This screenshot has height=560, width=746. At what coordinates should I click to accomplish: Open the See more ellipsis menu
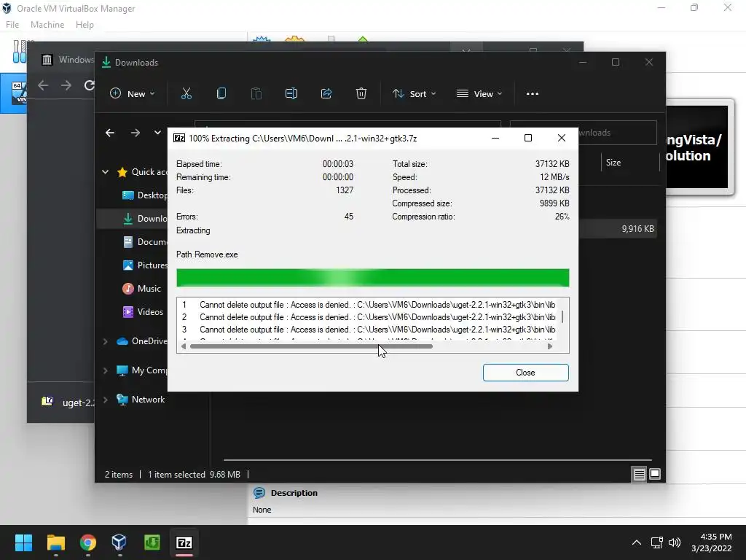(533, 94)
